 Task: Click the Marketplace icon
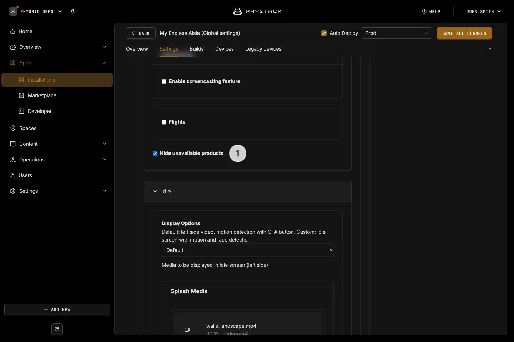[x=21, y=95]
